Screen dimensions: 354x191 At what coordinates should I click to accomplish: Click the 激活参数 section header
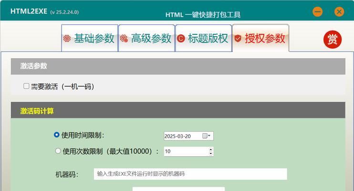178,66
